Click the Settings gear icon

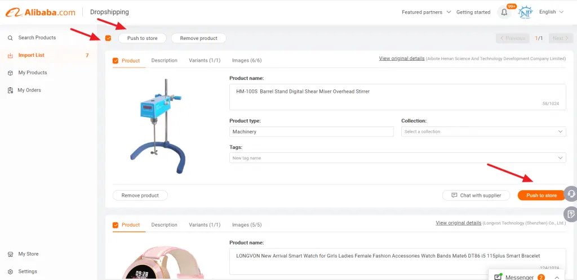point(10,272)
